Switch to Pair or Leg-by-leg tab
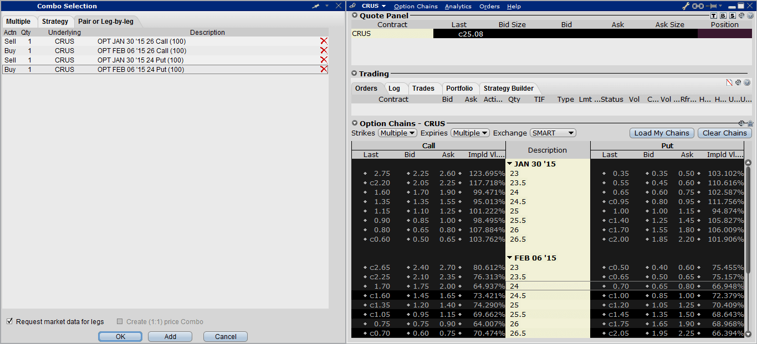This screenshot has height=344, width=757. [106, 22]
